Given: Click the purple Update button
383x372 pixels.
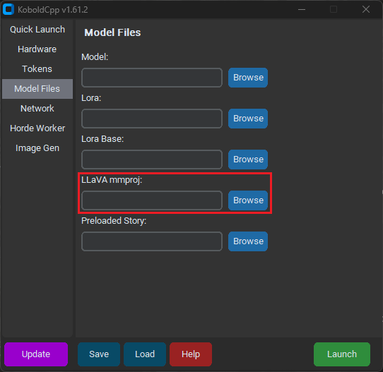Looking at the screenshot, I should tap(36, 354).
